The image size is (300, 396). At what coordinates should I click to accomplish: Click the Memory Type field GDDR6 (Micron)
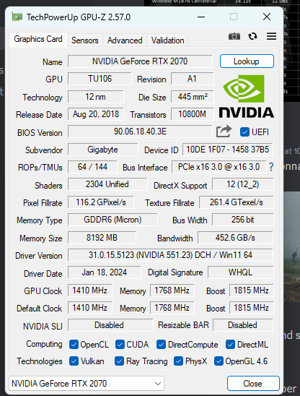112,220
